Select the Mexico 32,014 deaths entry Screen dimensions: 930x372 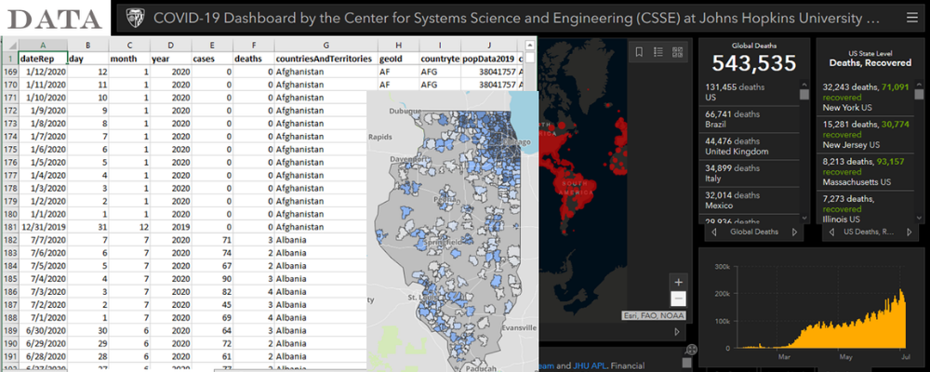(749, 200)
